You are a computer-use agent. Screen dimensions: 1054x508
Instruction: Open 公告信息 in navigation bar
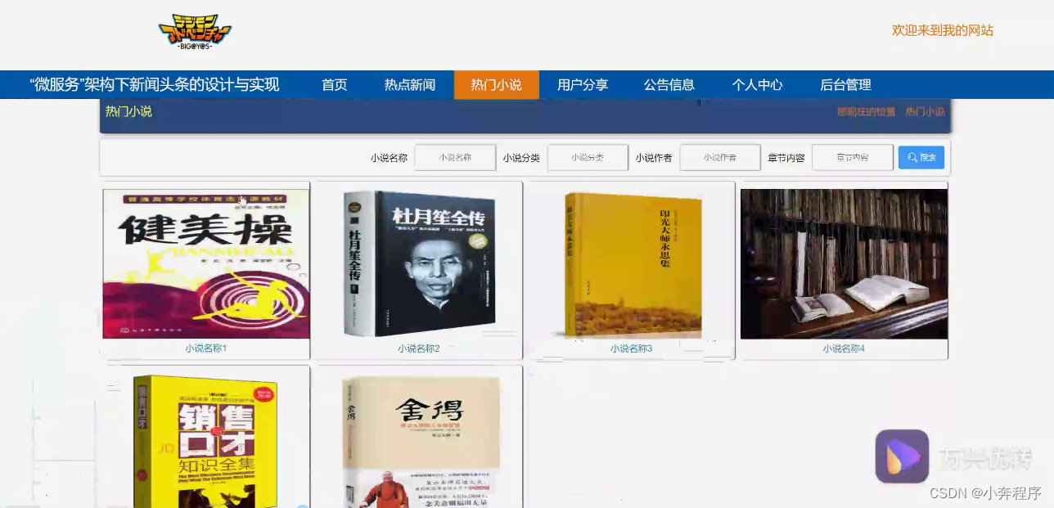[x=669, y=84]
